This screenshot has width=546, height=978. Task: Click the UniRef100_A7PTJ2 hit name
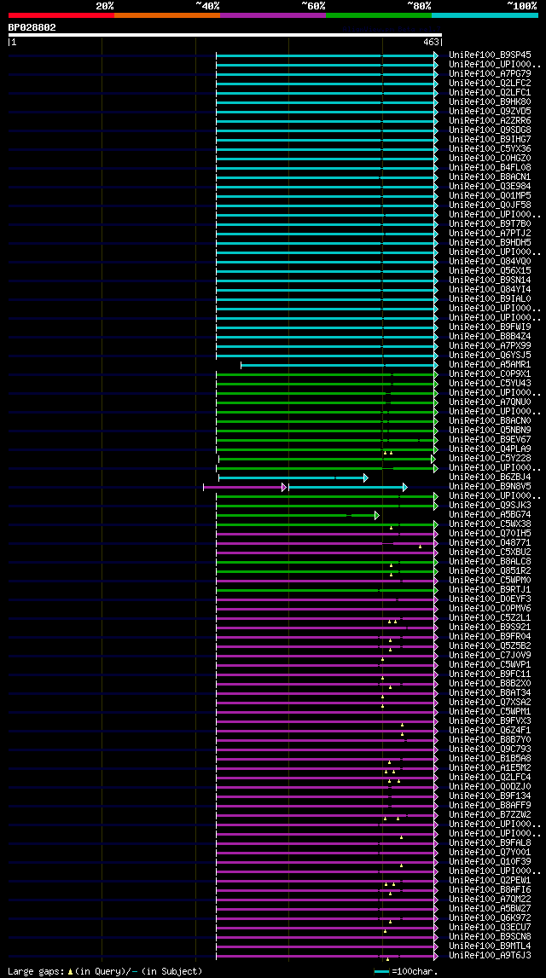click(490, 233)
